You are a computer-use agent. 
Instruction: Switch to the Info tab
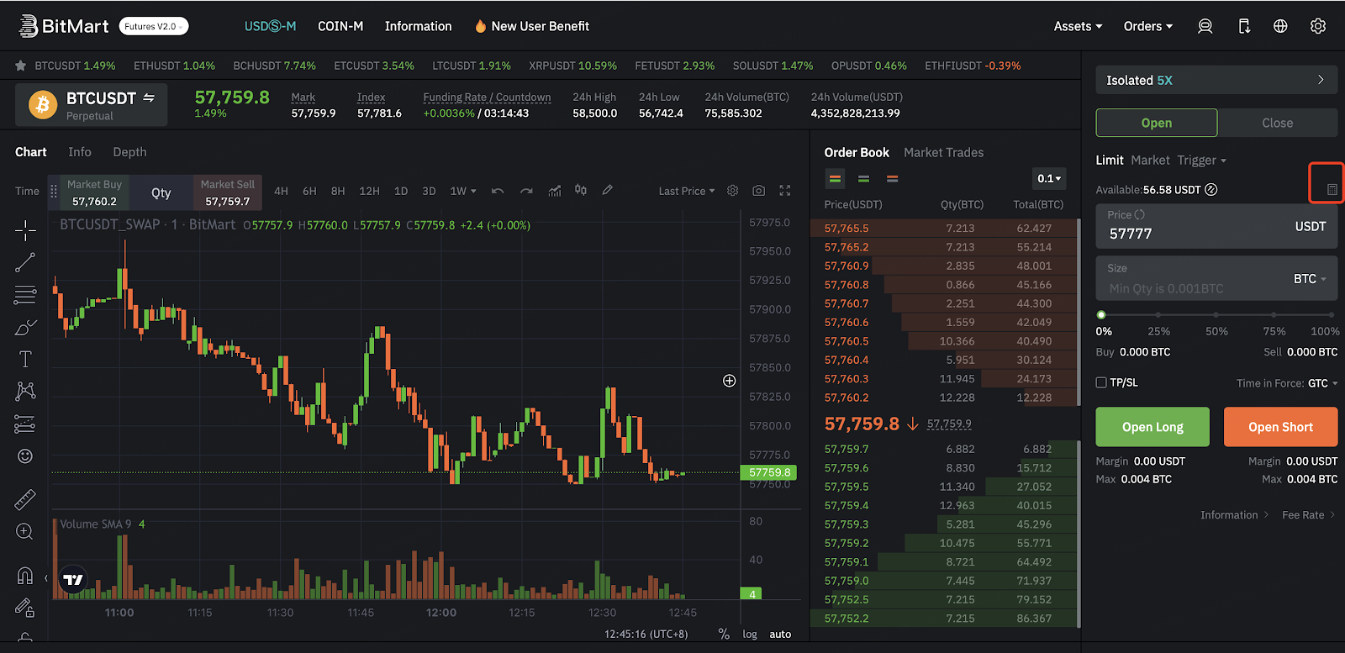[80, 152]
